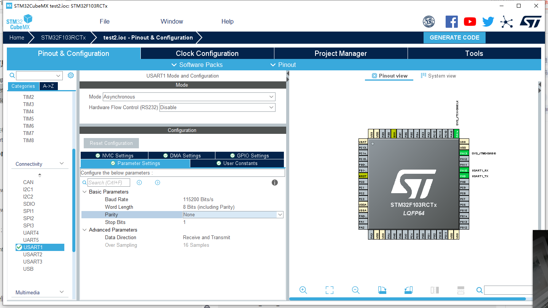Select SPI1 in Connectivity list

[29, 211]
